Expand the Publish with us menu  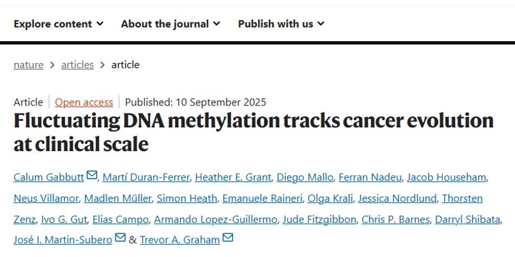[x=281, y=24]
